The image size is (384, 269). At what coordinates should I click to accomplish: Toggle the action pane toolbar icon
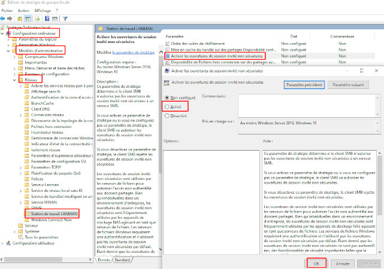tap(55, 19)
